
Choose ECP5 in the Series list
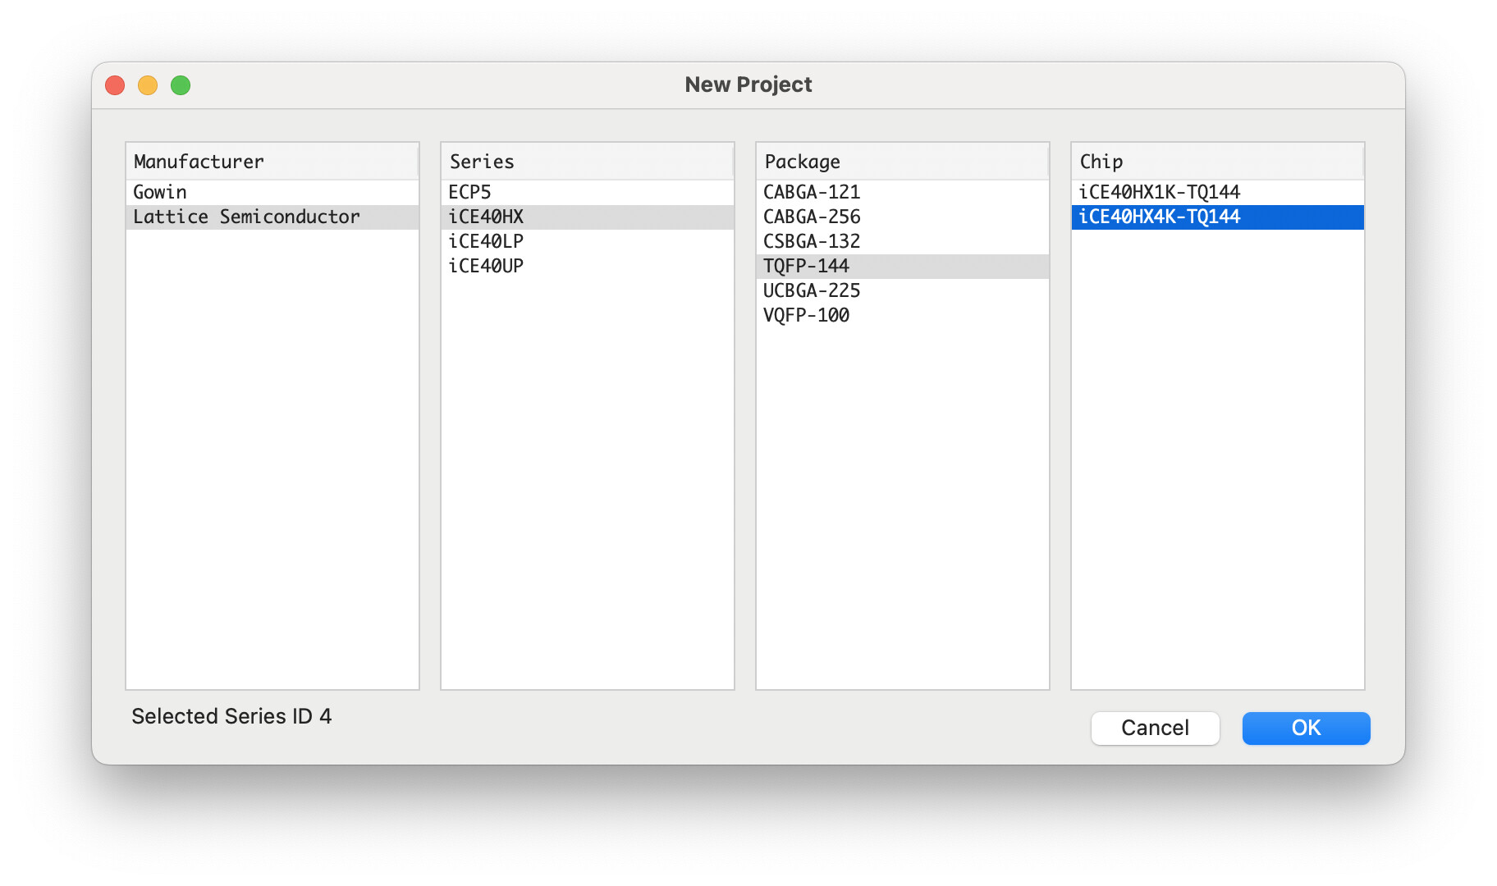tap(588, 192)
